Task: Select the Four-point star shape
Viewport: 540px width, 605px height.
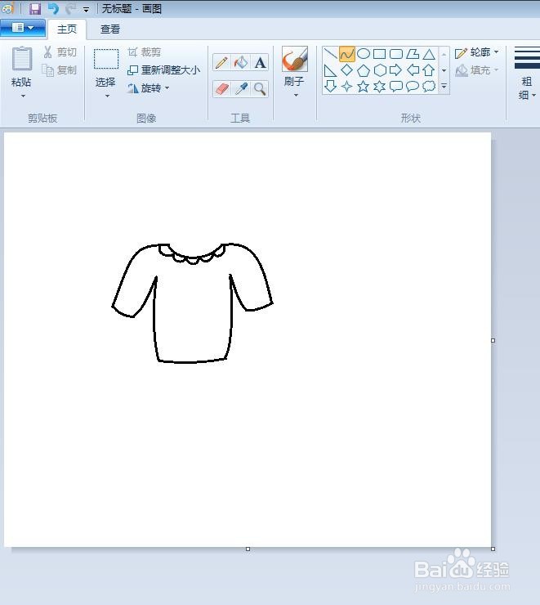Action: tap(347, 86)
